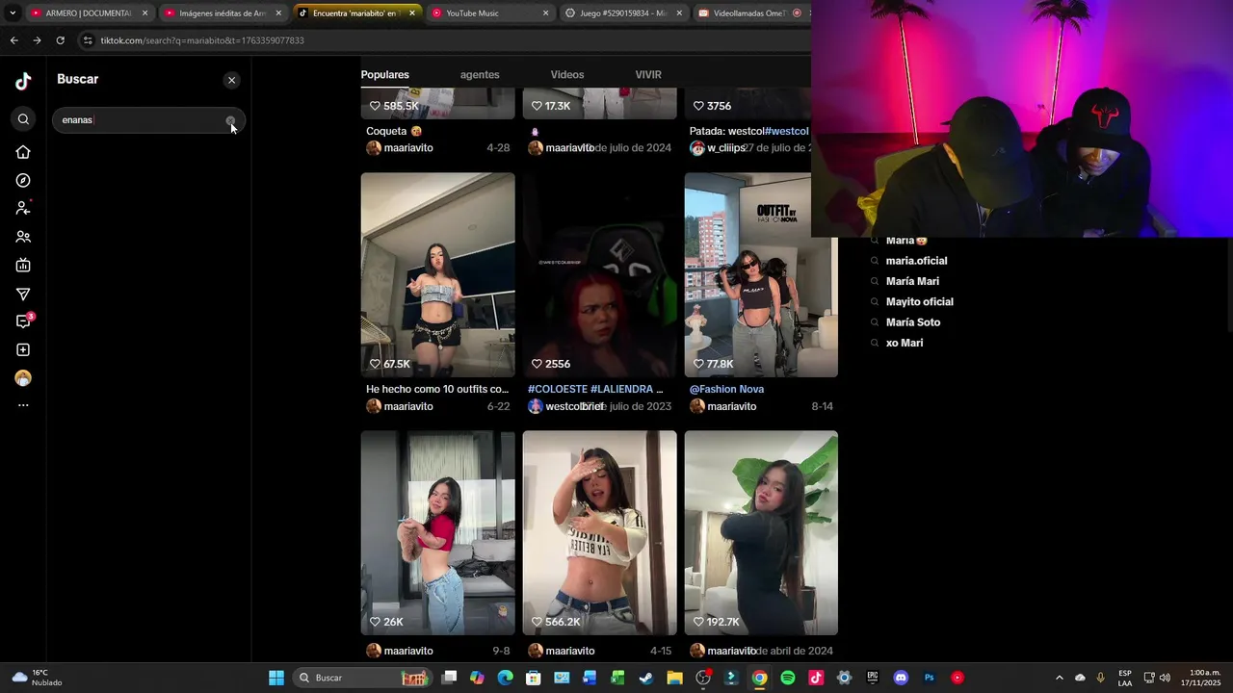The width and height of the screenshot is (1233, 693).
Task: Click the site info icon in address bar
Action: 88,40
